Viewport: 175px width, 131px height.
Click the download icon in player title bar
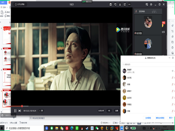[x=120, y=4]
